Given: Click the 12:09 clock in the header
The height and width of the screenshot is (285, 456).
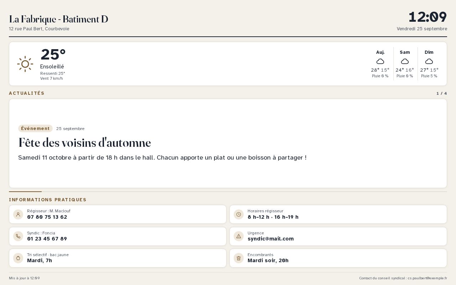Looking at the screenshot, I should click(427, 17).
